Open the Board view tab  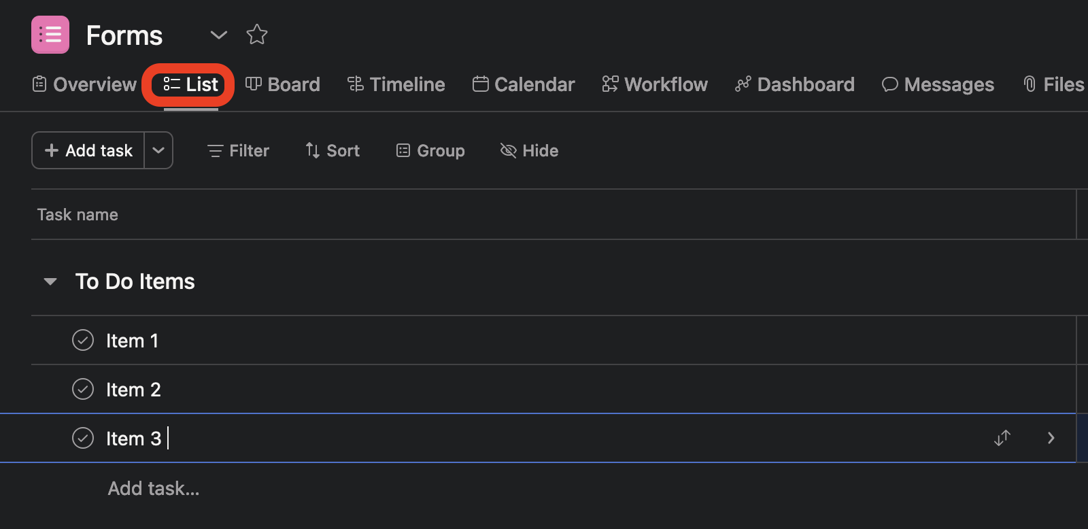[x=283, y=84]
